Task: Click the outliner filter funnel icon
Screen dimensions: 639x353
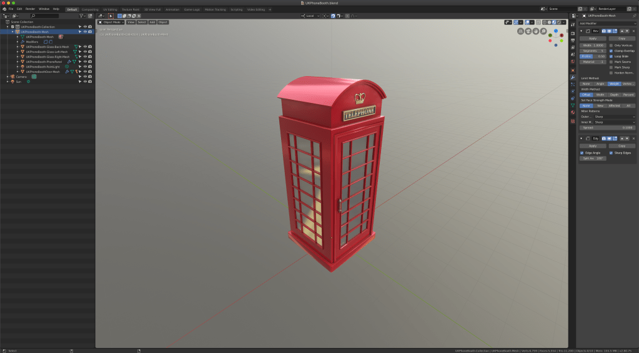Action: pos(81,16)
